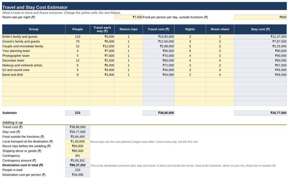
Task: Select Band and dhol's Room share cell
Action: (x=220, y=75)
